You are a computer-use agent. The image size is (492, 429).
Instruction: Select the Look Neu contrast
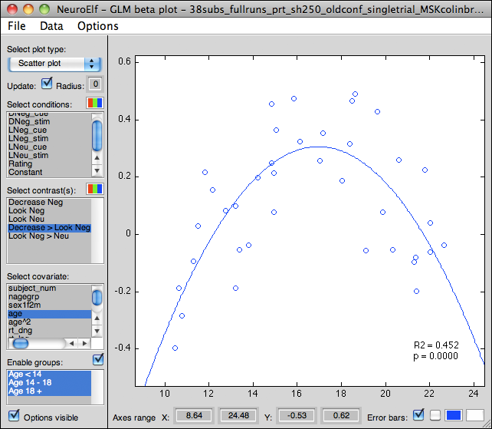coord(27,219)
